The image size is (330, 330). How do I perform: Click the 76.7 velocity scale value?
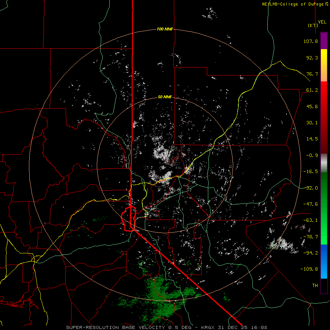pos(312,74)
